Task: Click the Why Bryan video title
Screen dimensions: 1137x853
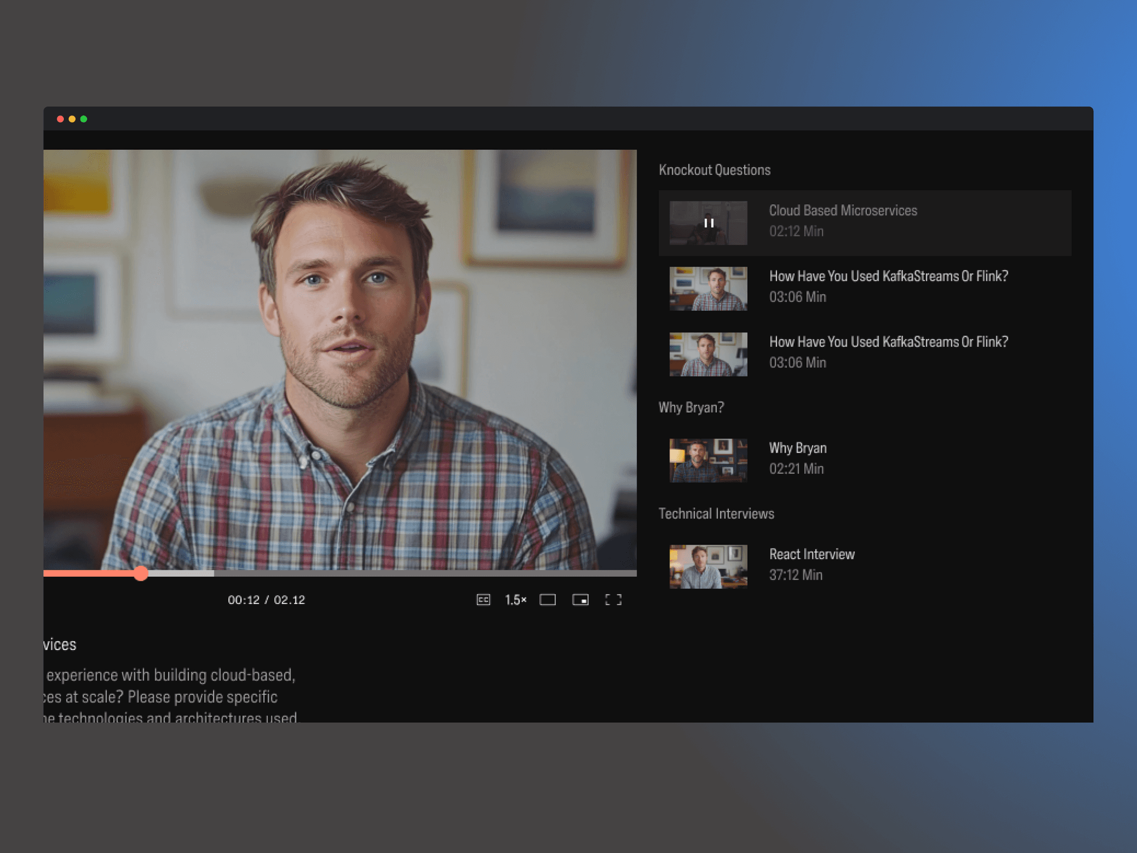Action: (797, 448)
